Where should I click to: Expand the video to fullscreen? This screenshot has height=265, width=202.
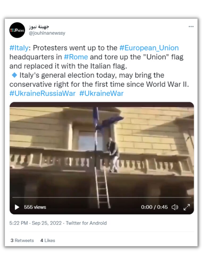[x=187, y=207]
